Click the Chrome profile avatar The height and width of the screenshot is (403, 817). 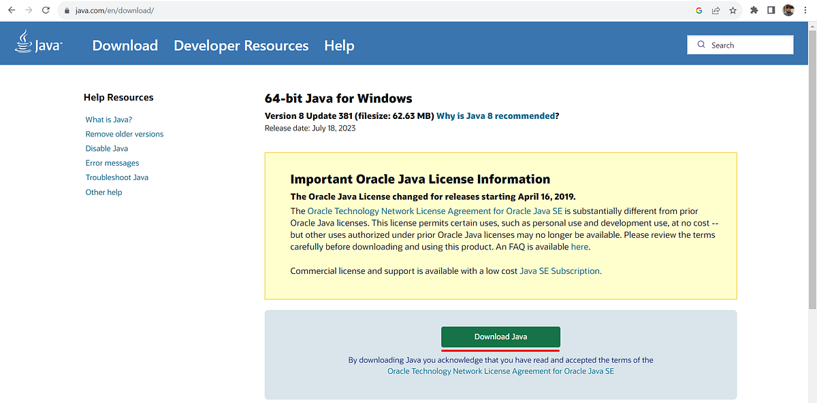788,10
